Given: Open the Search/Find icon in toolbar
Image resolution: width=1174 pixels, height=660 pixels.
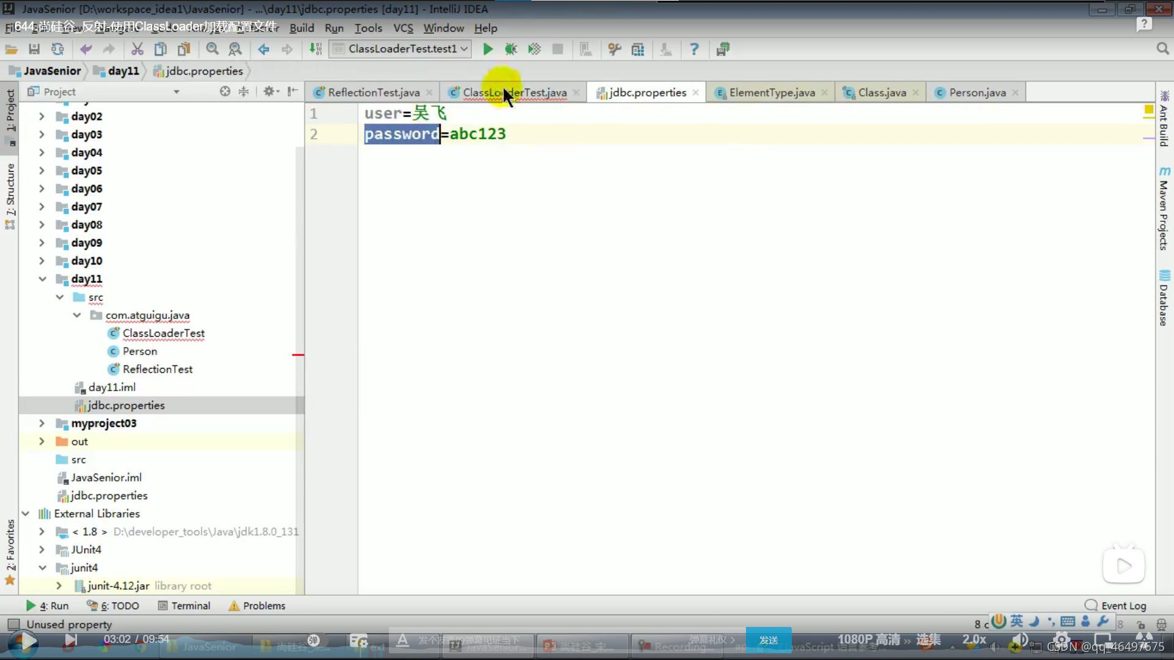Looking at the screenshot, I should click(x=213, y=50).
